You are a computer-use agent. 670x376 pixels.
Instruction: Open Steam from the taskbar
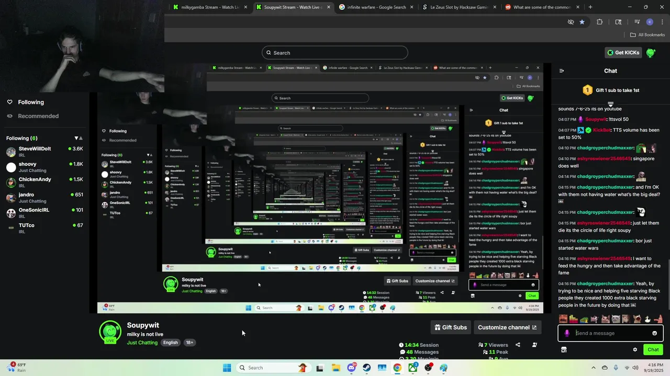pyautogui.click(x=366, y=368)
